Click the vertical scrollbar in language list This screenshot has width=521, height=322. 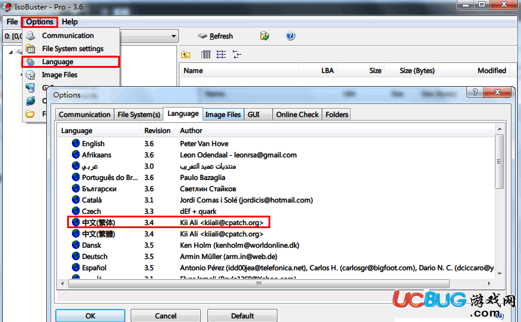tap(499, 162)
